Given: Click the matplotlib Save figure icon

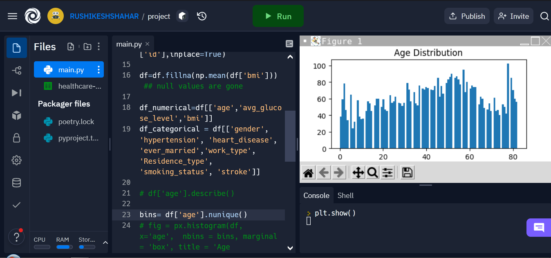Looking at the screenshot, I should [407, 173].
